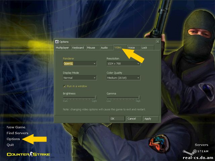Image resolution: width=215 pixels, height=161 pixels.
Task: Open Find Servers in main menu
Action: pyautogui.click(x=17, y=133)
